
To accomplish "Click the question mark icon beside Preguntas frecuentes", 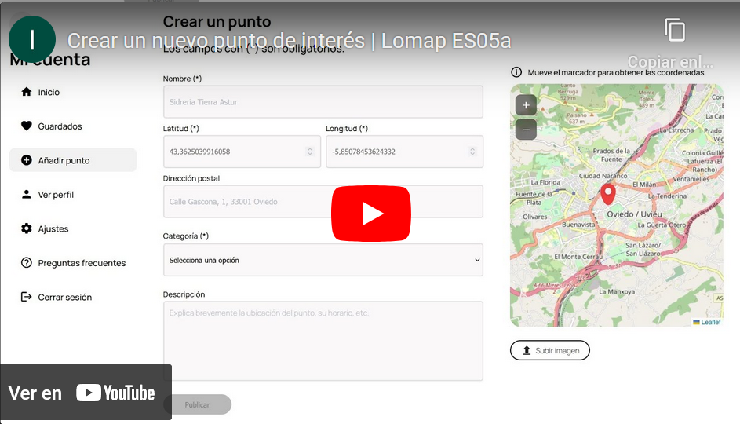I will pos(27,262).
